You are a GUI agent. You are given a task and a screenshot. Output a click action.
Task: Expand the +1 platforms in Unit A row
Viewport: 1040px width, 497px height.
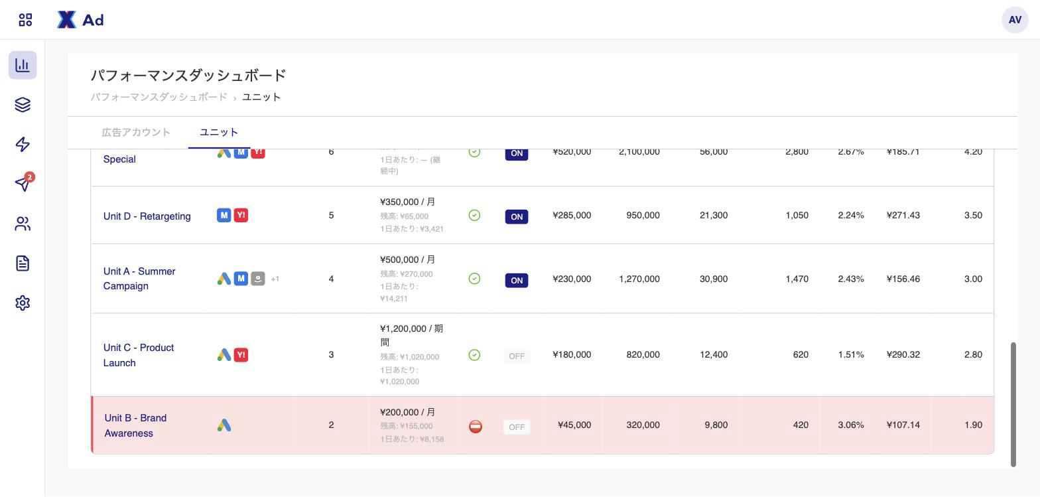point(275,279)
